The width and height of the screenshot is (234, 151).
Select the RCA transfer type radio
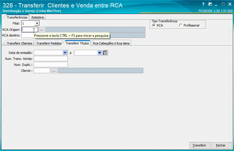click(x=154, y=25)
